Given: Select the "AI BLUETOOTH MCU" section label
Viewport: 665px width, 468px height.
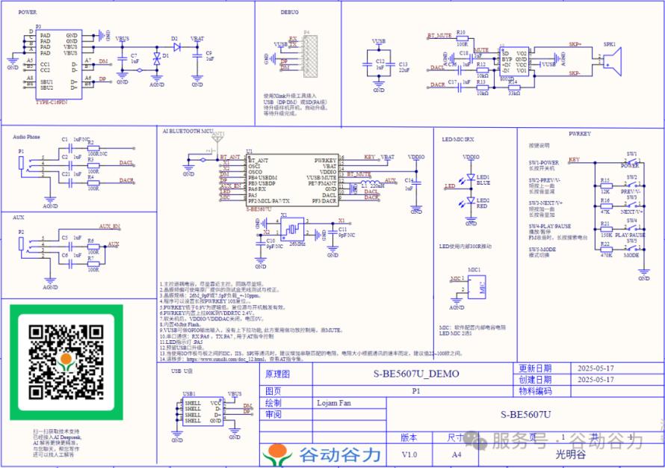Looking at the screenshot, I should pyautogui.click(x=188, y=132).
